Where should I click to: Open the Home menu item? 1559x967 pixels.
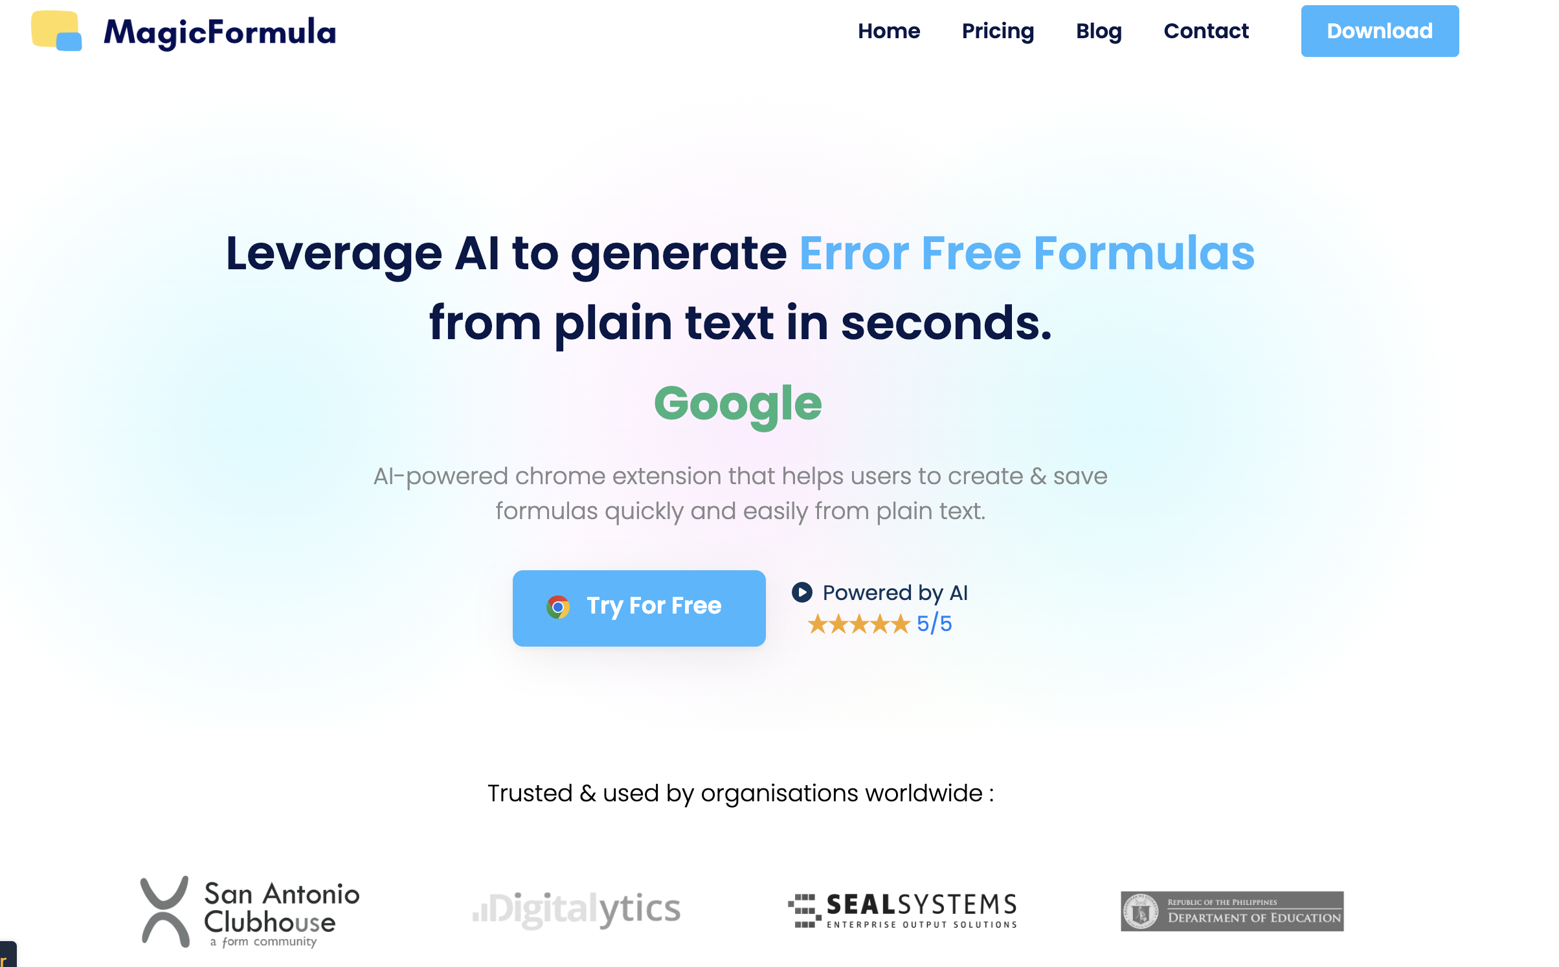click(x=890, y=31)
